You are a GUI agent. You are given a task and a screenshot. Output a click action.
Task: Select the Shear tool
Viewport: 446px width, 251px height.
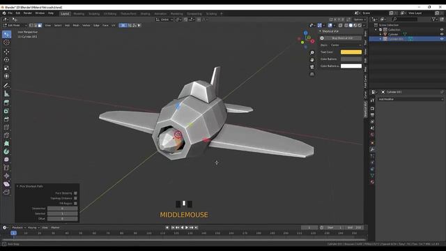[6, 184]
